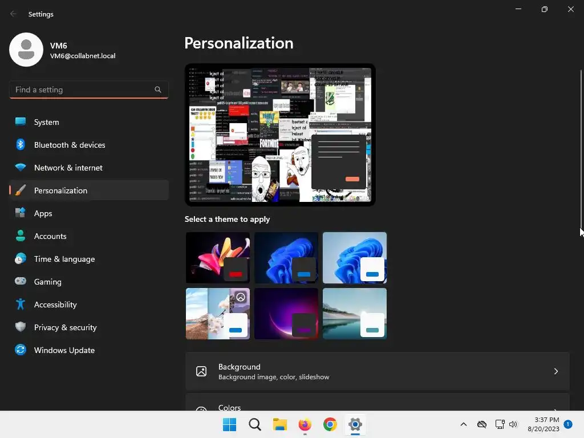The width and height of the screenshot is (584, 438).
Task: Apply the colorful bloom dark theme with red accent
Action: point(218,258)
